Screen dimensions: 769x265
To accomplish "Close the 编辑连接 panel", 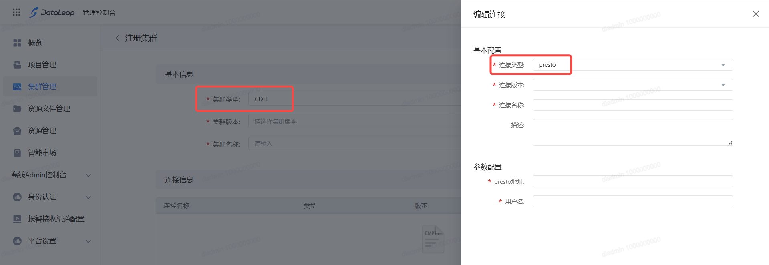I will (x=756, y=14).
